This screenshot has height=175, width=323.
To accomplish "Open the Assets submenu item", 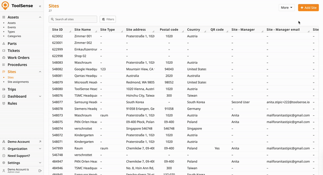I will pos(12,23).
